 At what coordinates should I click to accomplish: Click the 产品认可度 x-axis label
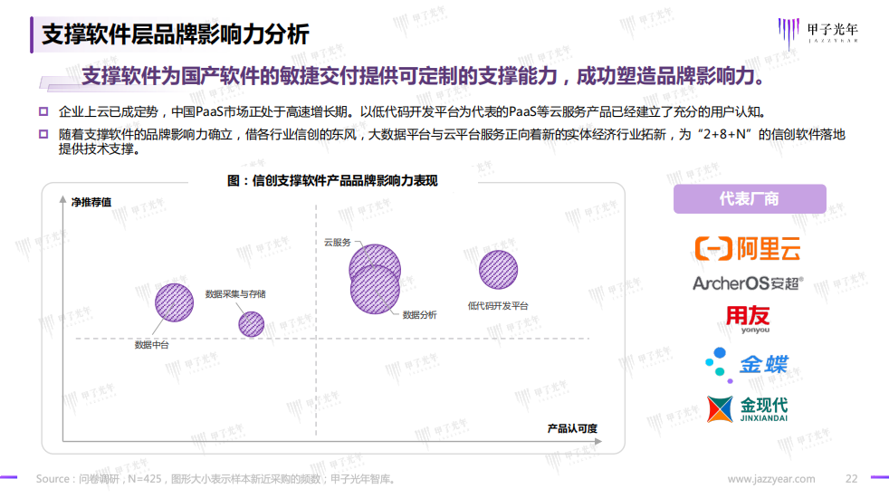tap(572, 427)
